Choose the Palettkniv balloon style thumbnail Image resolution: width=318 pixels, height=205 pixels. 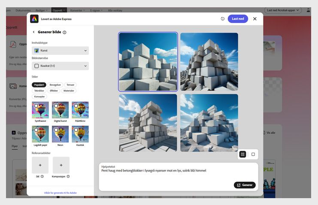(x=80, y=110)
